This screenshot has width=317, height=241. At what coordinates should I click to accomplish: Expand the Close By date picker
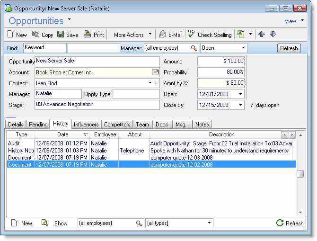[241, 105]
